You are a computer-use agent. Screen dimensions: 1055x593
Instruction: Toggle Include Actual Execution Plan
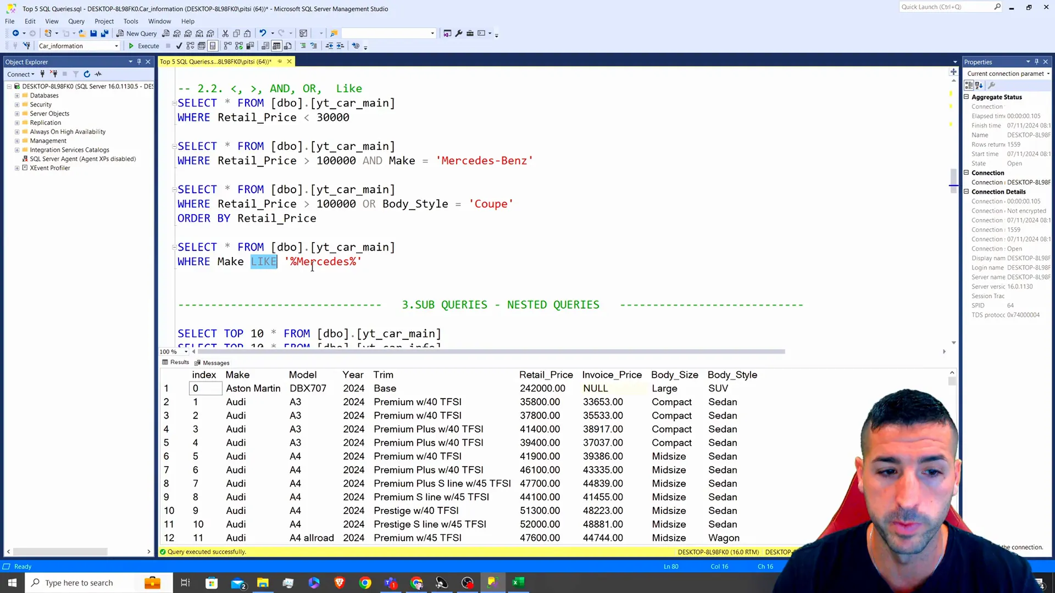(227, 46)
